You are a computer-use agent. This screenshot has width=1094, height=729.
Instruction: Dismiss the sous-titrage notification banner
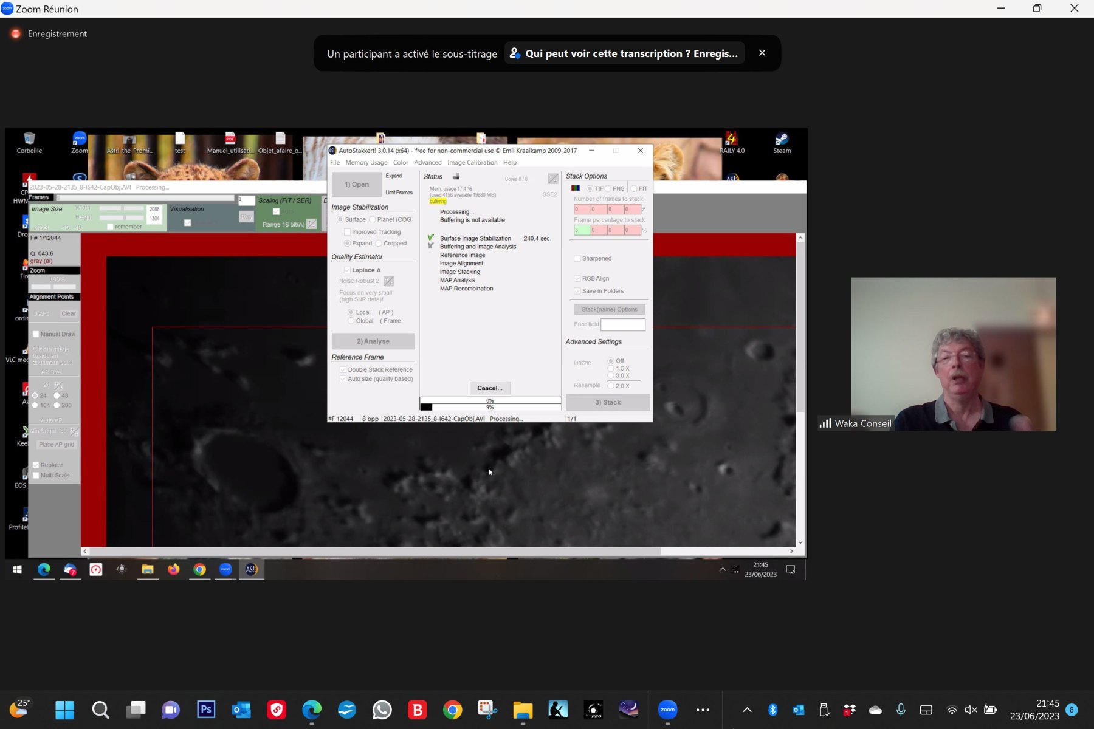762,53
